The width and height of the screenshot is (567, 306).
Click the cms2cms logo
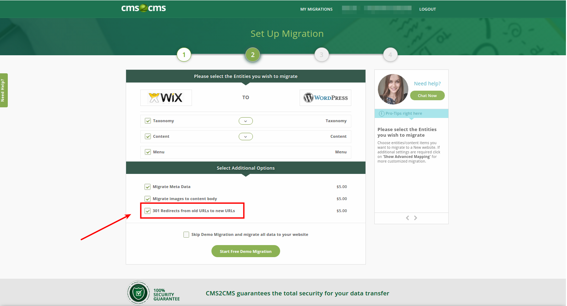click(x=143, y=8)
